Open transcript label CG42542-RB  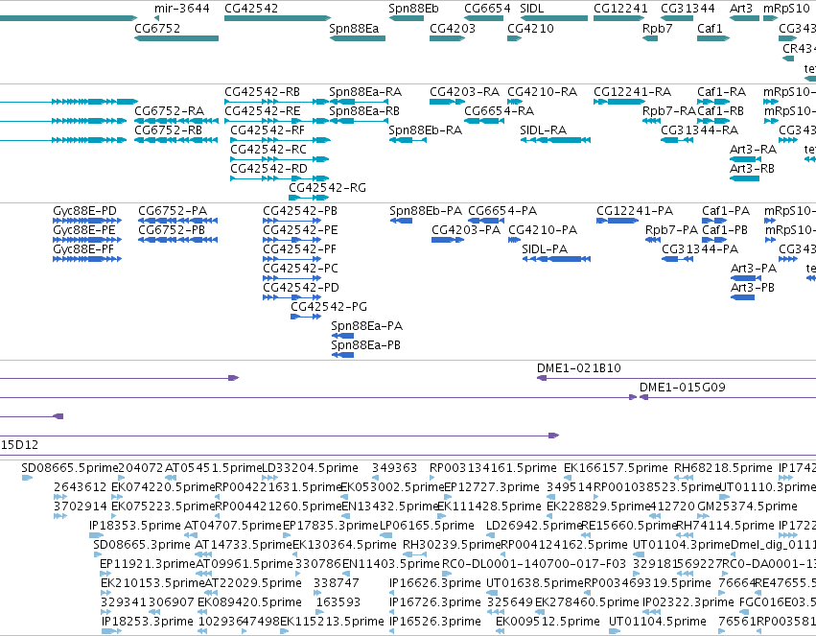tap(262, 92)
